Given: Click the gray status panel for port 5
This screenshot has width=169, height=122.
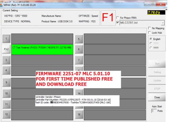Looking at the screenshot, I should (115, 39).
